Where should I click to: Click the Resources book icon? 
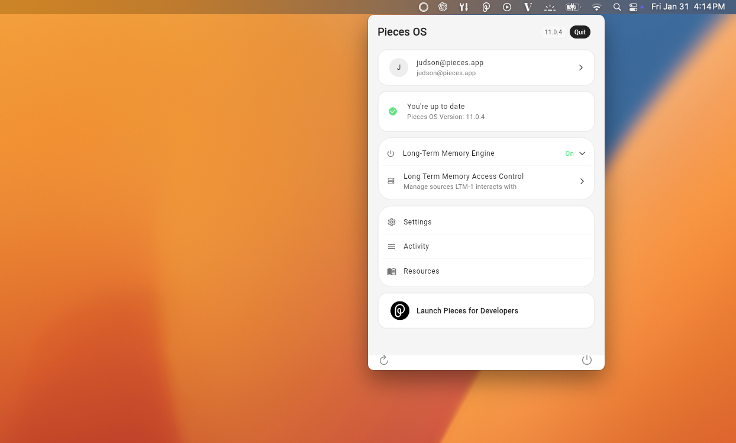pos(392,271)
